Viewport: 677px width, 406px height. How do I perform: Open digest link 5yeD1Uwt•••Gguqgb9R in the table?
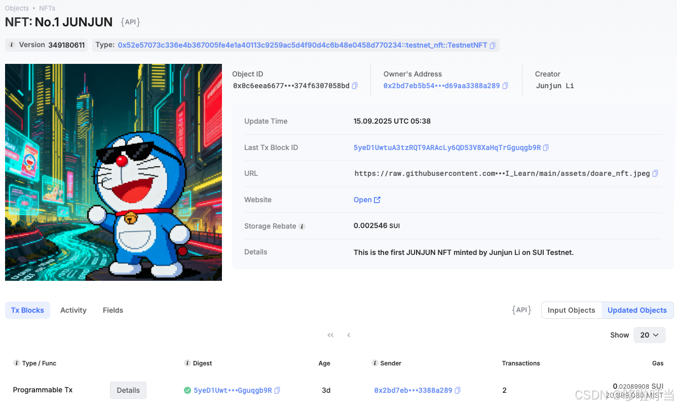click(233, 390)
